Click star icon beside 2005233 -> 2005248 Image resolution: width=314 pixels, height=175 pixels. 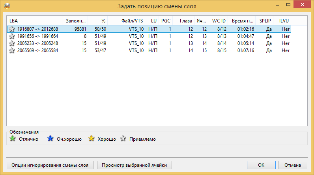(12, 43)
